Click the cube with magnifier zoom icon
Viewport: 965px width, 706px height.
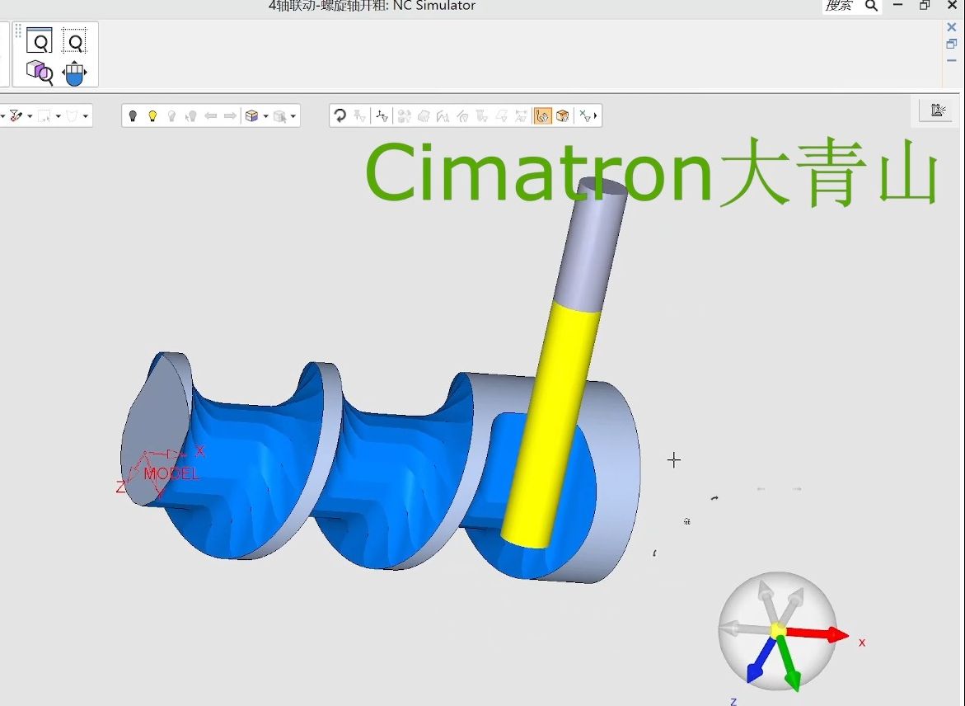39,73
